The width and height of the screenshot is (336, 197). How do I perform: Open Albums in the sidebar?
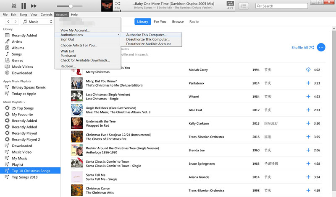click(x=18, y=48)
